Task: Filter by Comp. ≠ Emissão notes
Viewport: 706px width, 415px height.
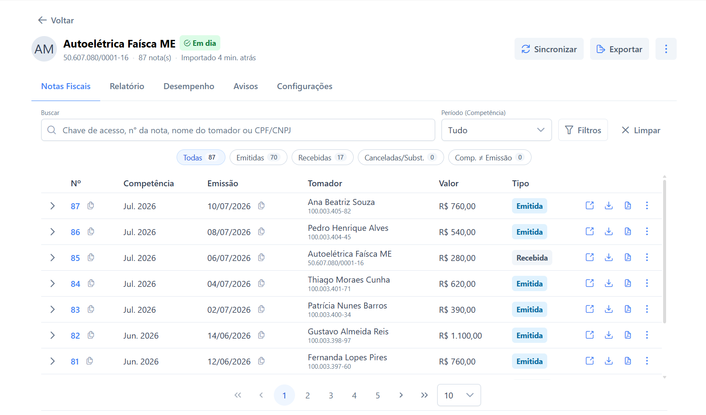Action: click(x=489, y=157)
